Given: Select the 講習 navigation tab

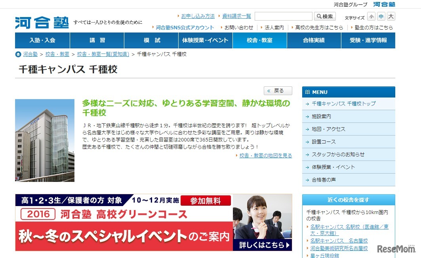Looking at the screenshot, I should point(97,40).
